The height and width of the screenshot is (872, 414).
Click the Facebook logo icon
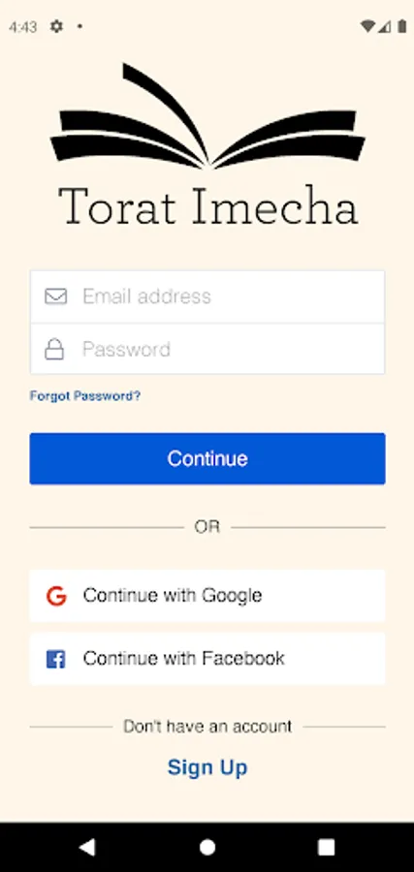pos(55,660)
